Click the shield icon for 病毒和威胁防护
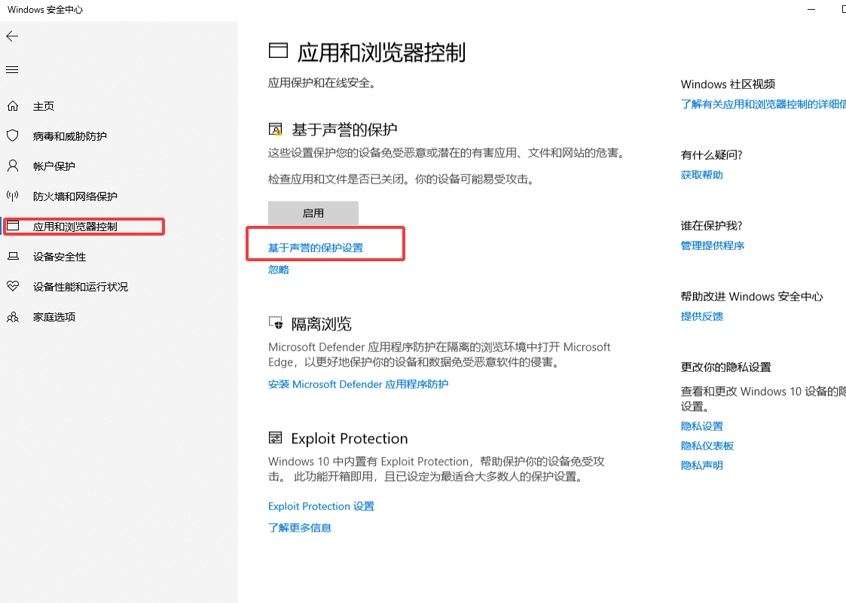This screenshot has width=846, height=603. (x=12, y=136)
